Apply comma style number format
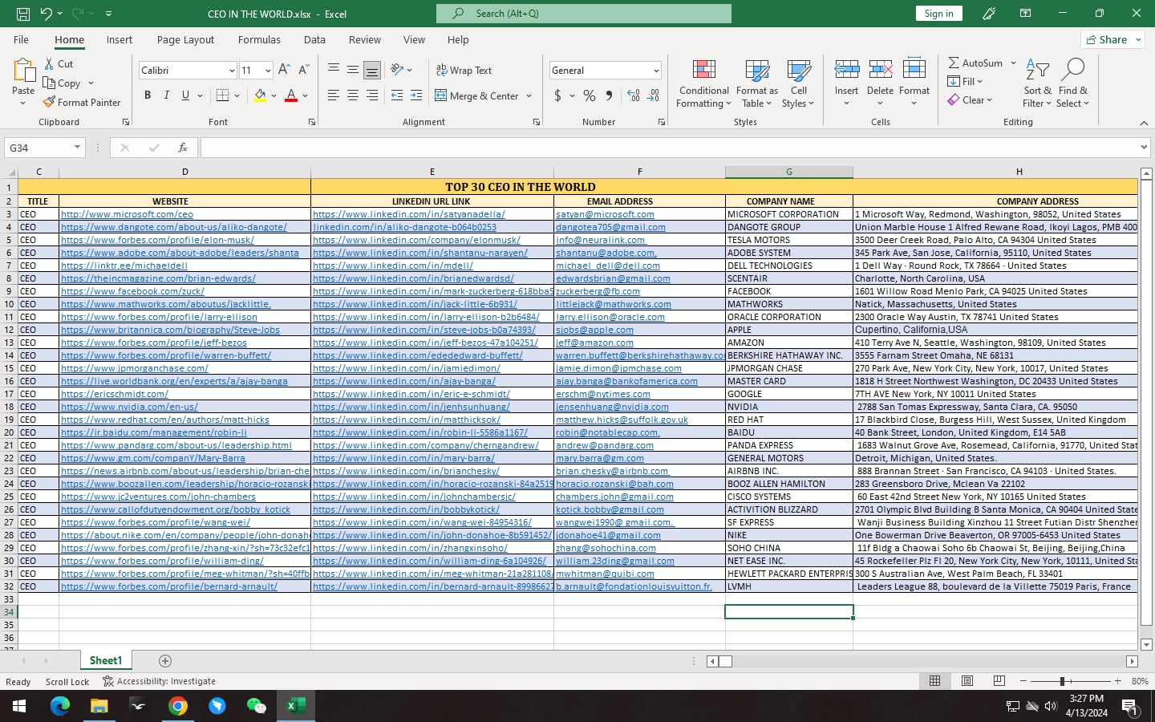This screenshot has width=1155, height=722. [610, 95]
